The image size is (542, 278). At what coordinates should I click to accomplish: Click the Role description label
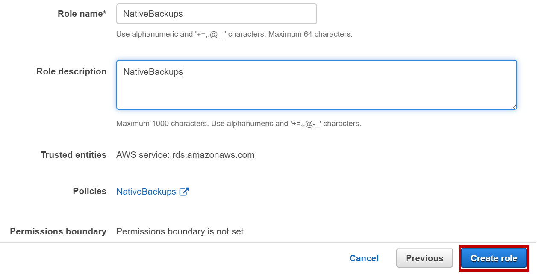[71, 71]
